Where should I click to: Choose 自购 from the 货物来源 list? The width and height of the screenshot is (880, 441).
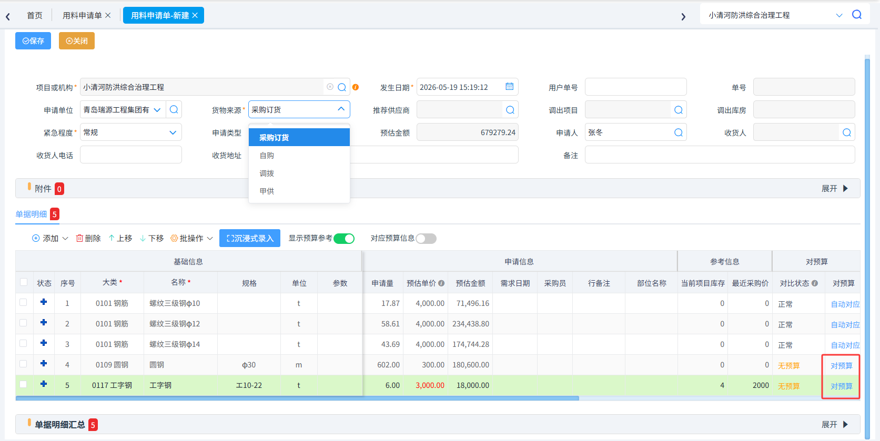click(299, 156)
